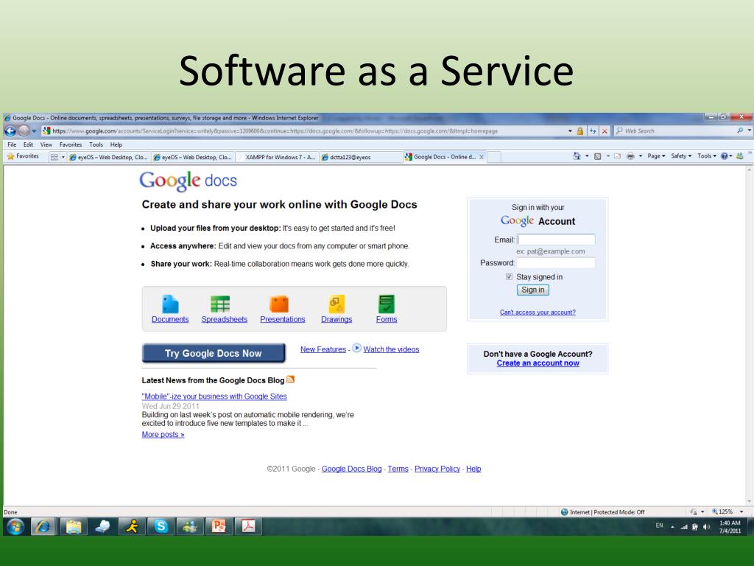Click the PowerPoint taskbar icon
Viewport: 754px width, 566px height.
219,526
